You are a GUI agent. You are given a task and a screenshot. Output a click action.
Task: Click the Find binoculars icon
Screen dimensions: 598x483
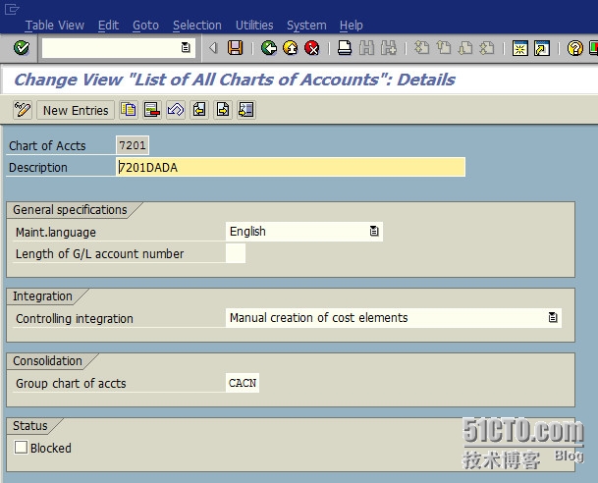[366, 48]
